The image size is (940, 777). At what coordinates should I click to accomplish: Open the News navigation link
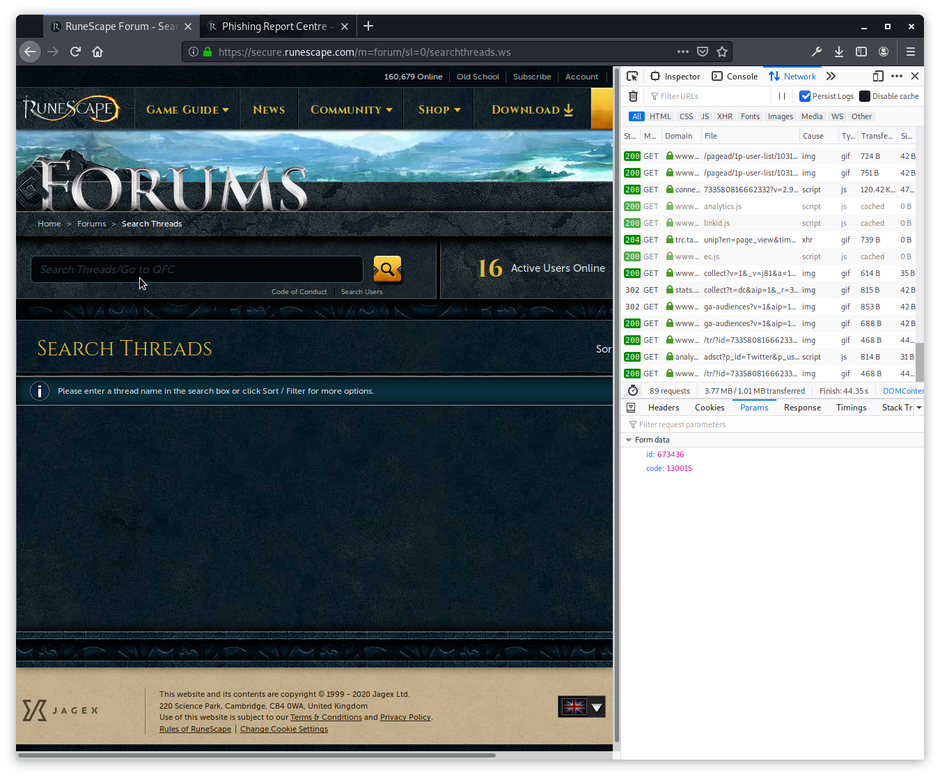coord(269,109)
